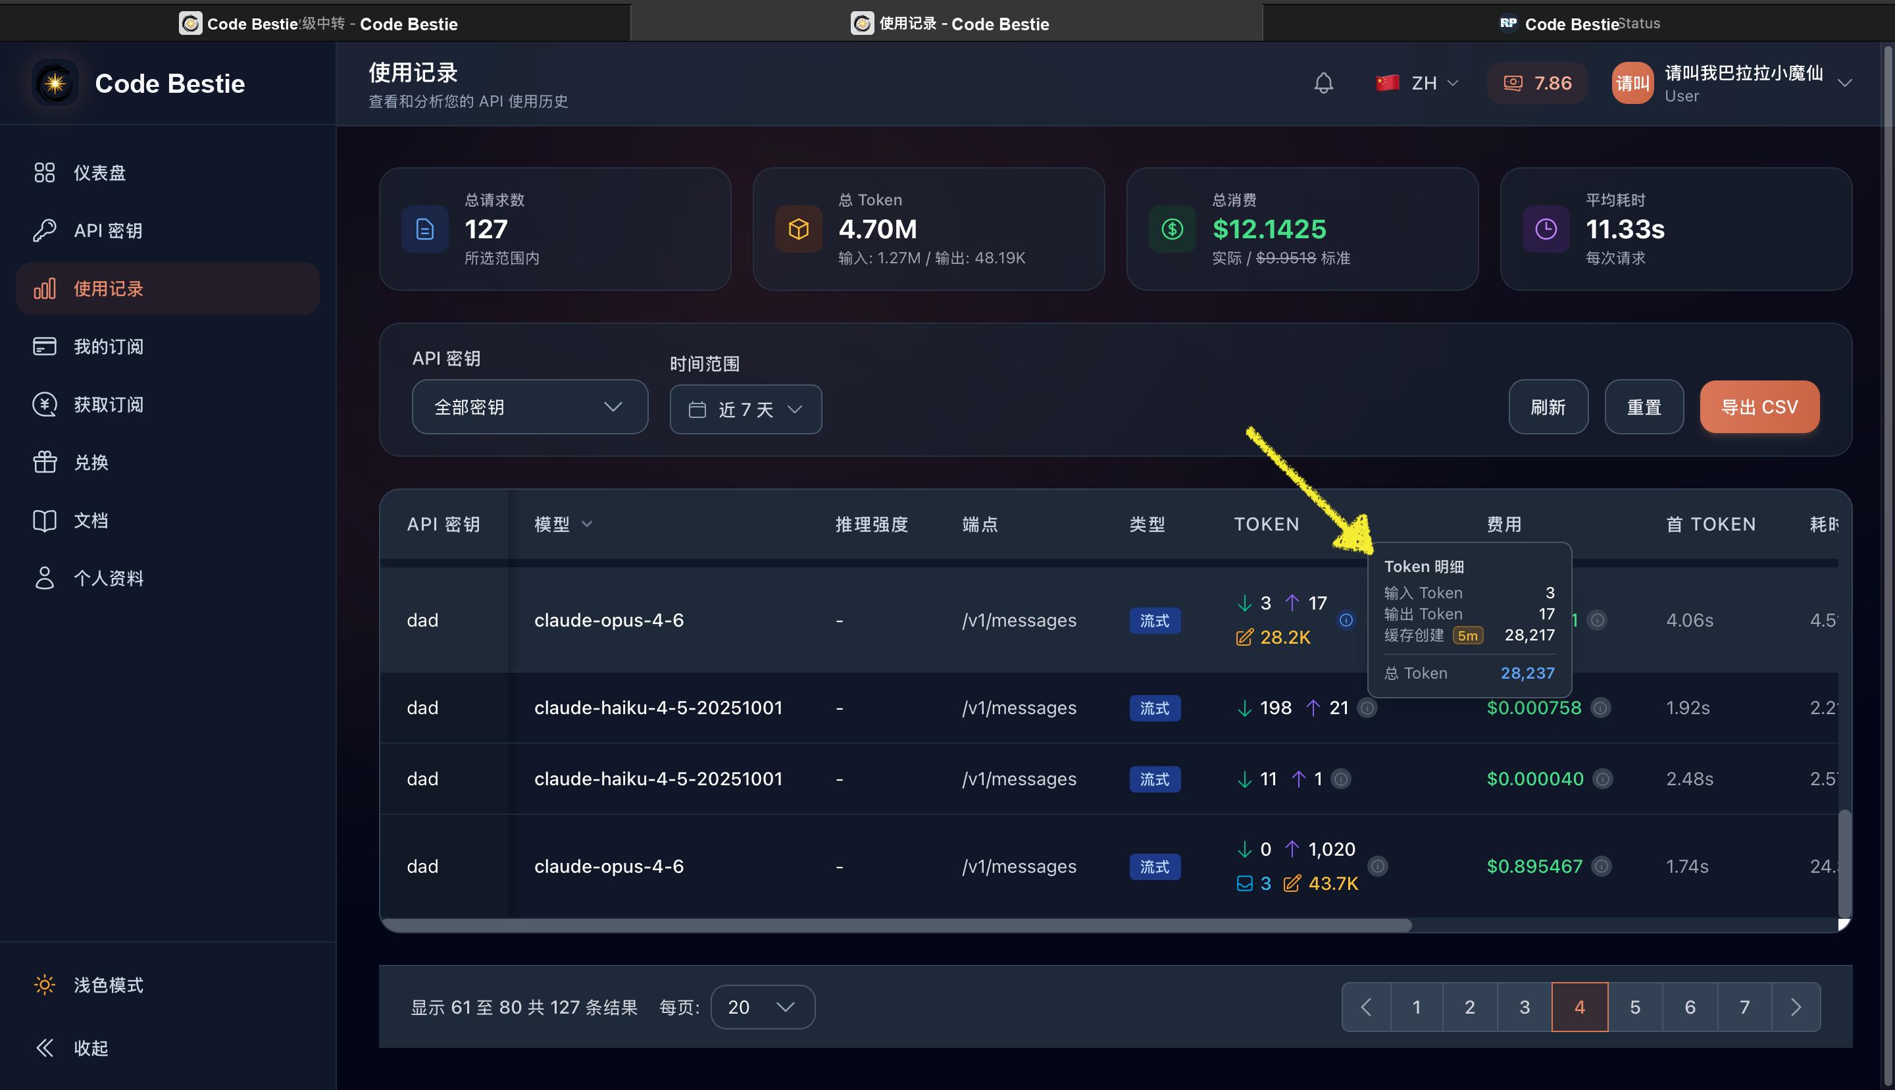Screen dimensions: 1895x1090
Task: Open the notifications bell
Action: click(1323, 83)
